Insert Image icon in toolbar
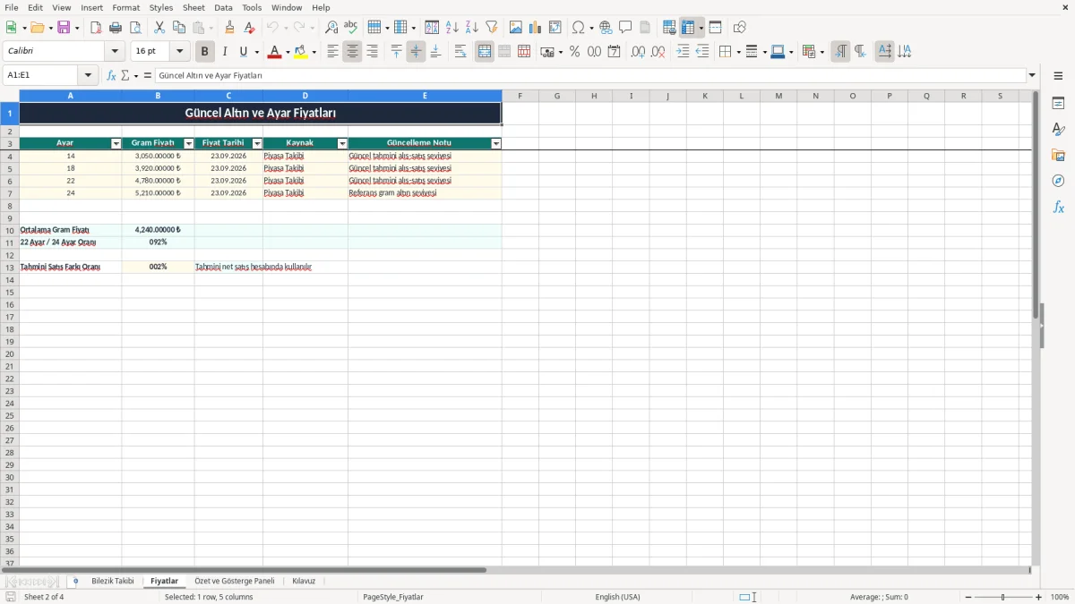Image resolution: width=1075 pixels, height=604 pixels. (x=516, y=28)
